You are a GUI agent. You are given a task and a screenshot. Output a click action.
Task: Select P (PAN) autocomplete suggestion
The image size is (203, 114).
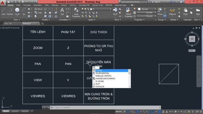point(111,70)
